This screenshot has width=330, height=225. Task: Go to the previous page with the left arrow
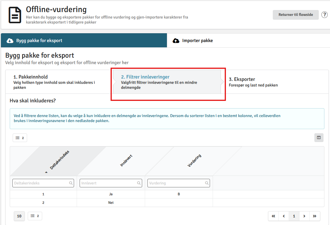click(x=284, y=216)
